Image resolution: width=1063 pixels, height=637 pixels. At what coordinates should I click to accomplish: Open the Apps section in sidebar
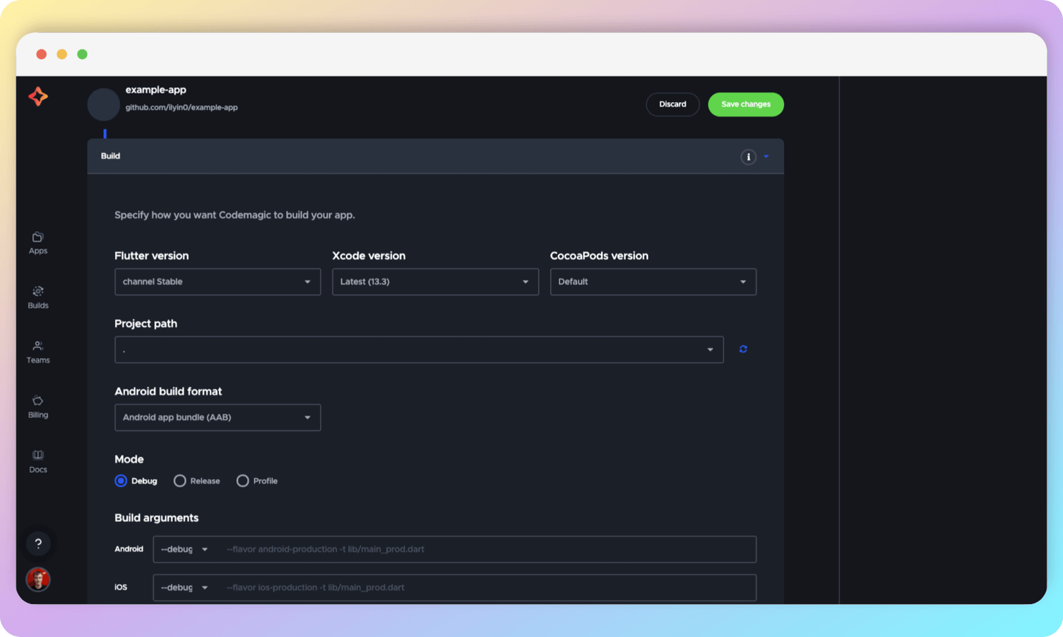click(x=37, y=242)
